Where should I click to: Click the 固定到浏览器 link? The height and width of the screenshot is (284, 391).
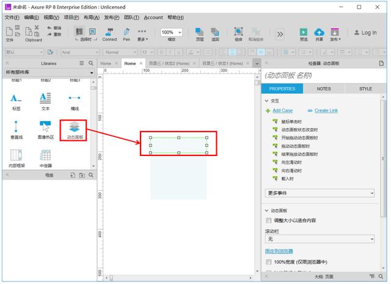[x=279, y=250]
